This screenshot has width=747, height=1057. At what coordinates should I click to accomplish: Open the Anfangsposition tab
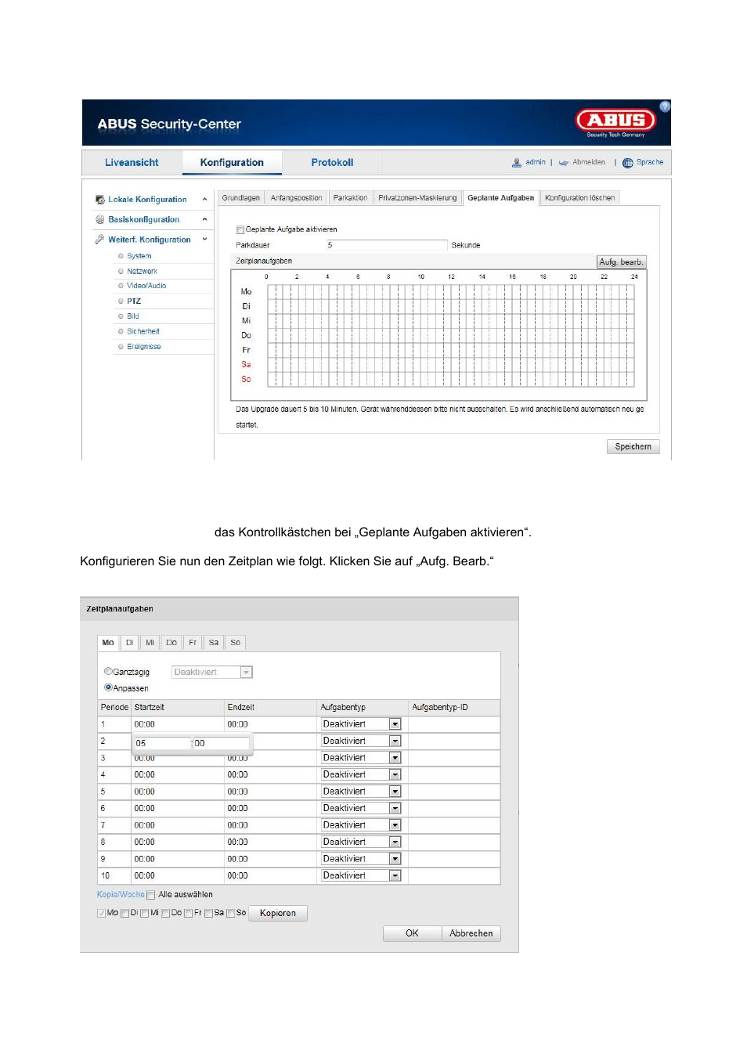296,198
